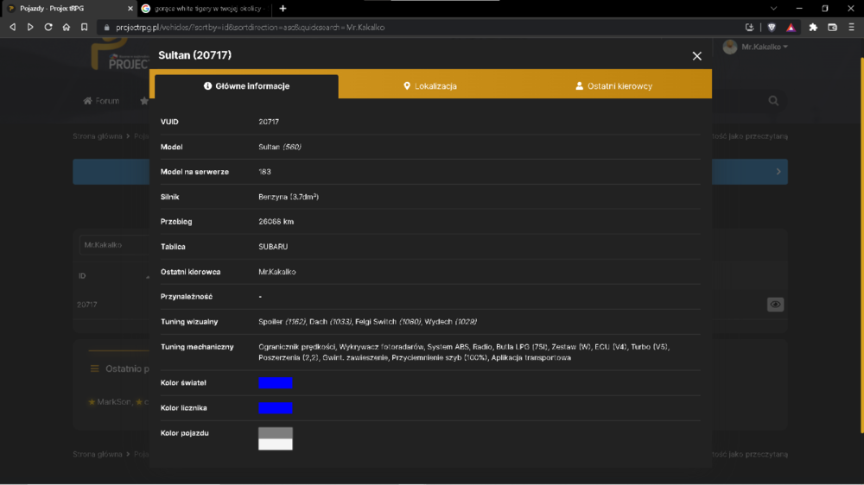The width and height of the screenshot is (864, 485).
Task: Open the Ostatni kierowcy tab
Action: pyautogui.click(x=613, y=86)
